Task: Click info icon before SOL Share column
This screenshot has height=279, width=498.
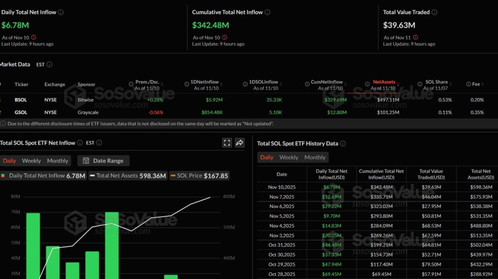Action: 420,84
